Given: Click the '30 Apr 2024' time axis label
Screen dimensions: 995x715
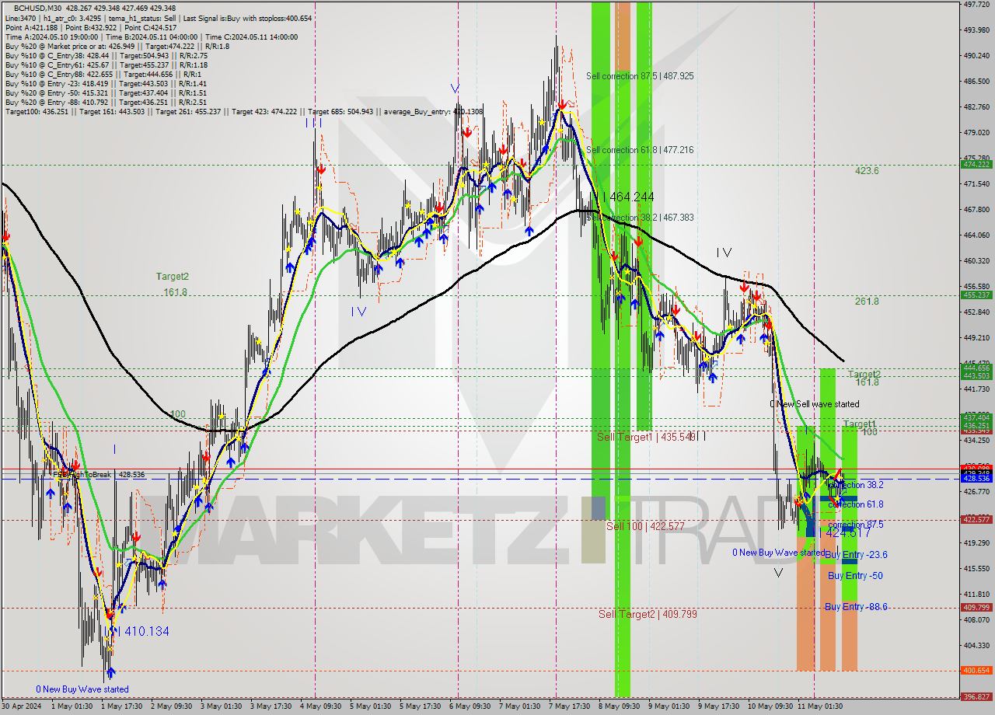Looking at the screenshot, I should (x=22, y=706).
